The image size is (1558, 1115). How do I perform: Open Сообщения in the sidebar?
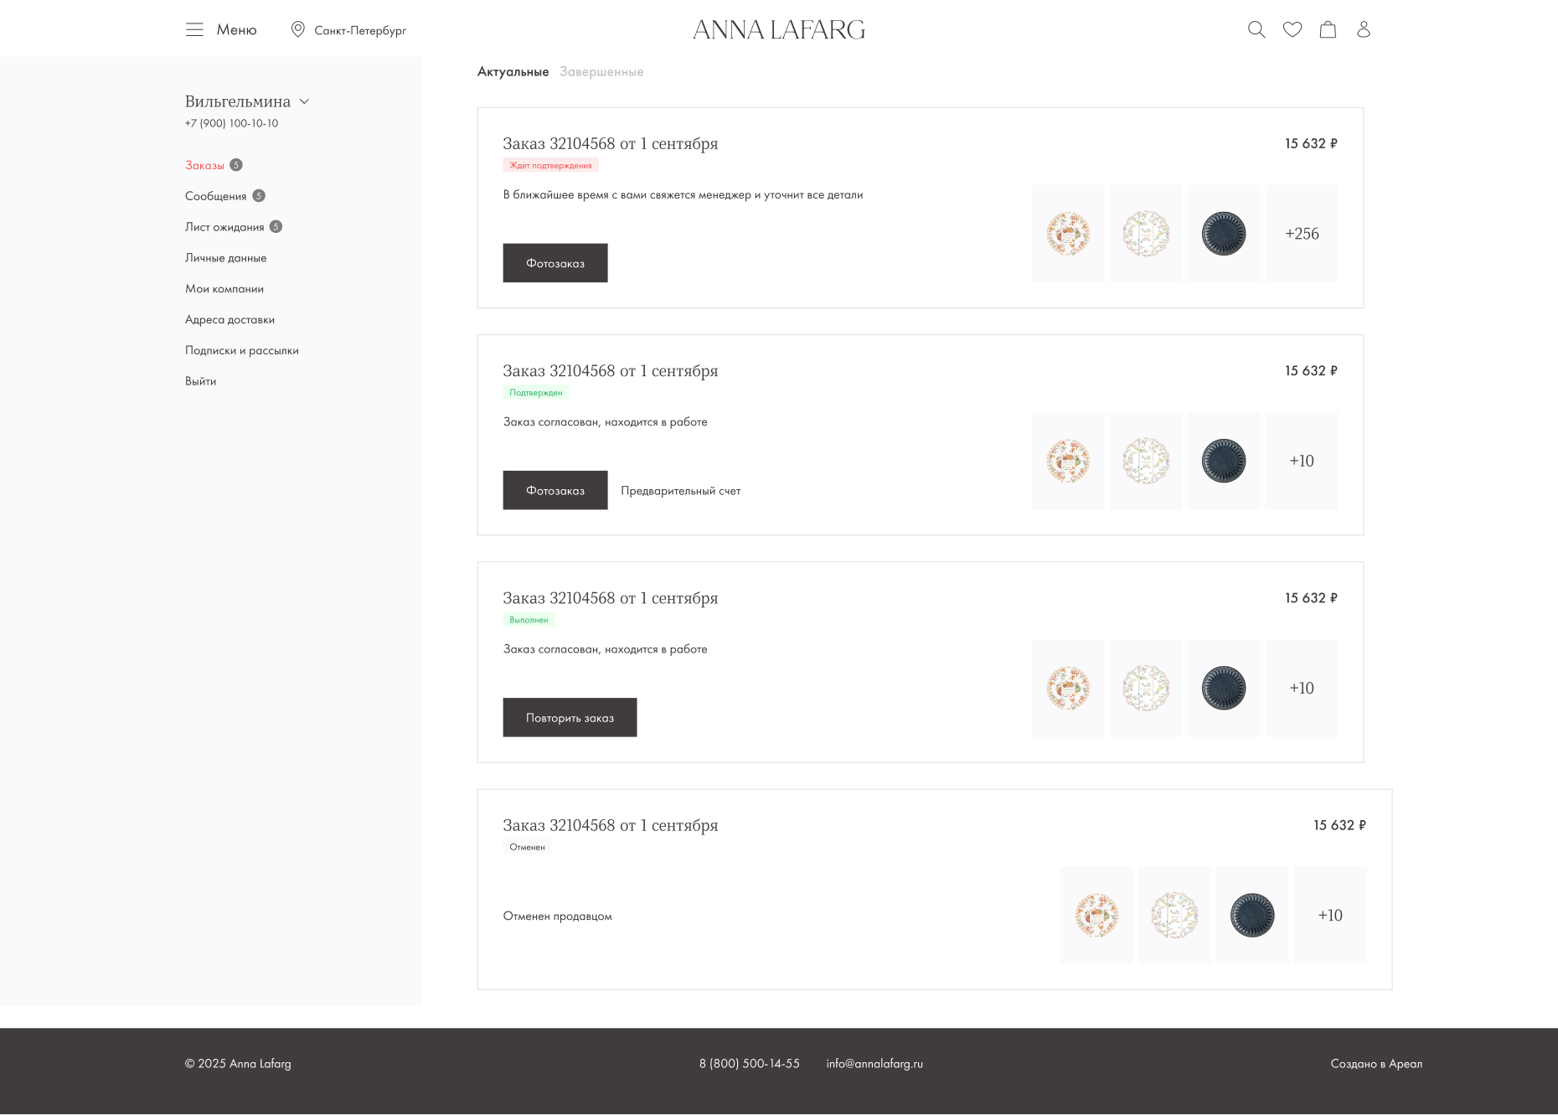(215, 196)
